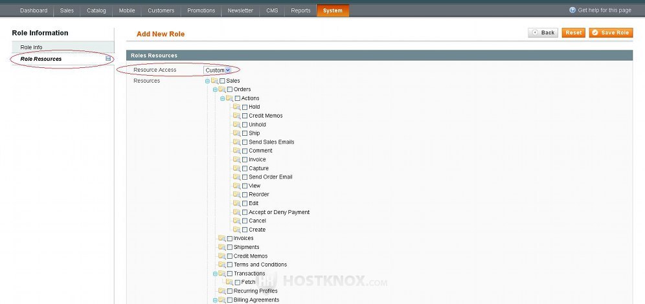Viewport: 645px width, 304px height.
Task: Open the Resource Access dropdown
Action: (217, 71)
